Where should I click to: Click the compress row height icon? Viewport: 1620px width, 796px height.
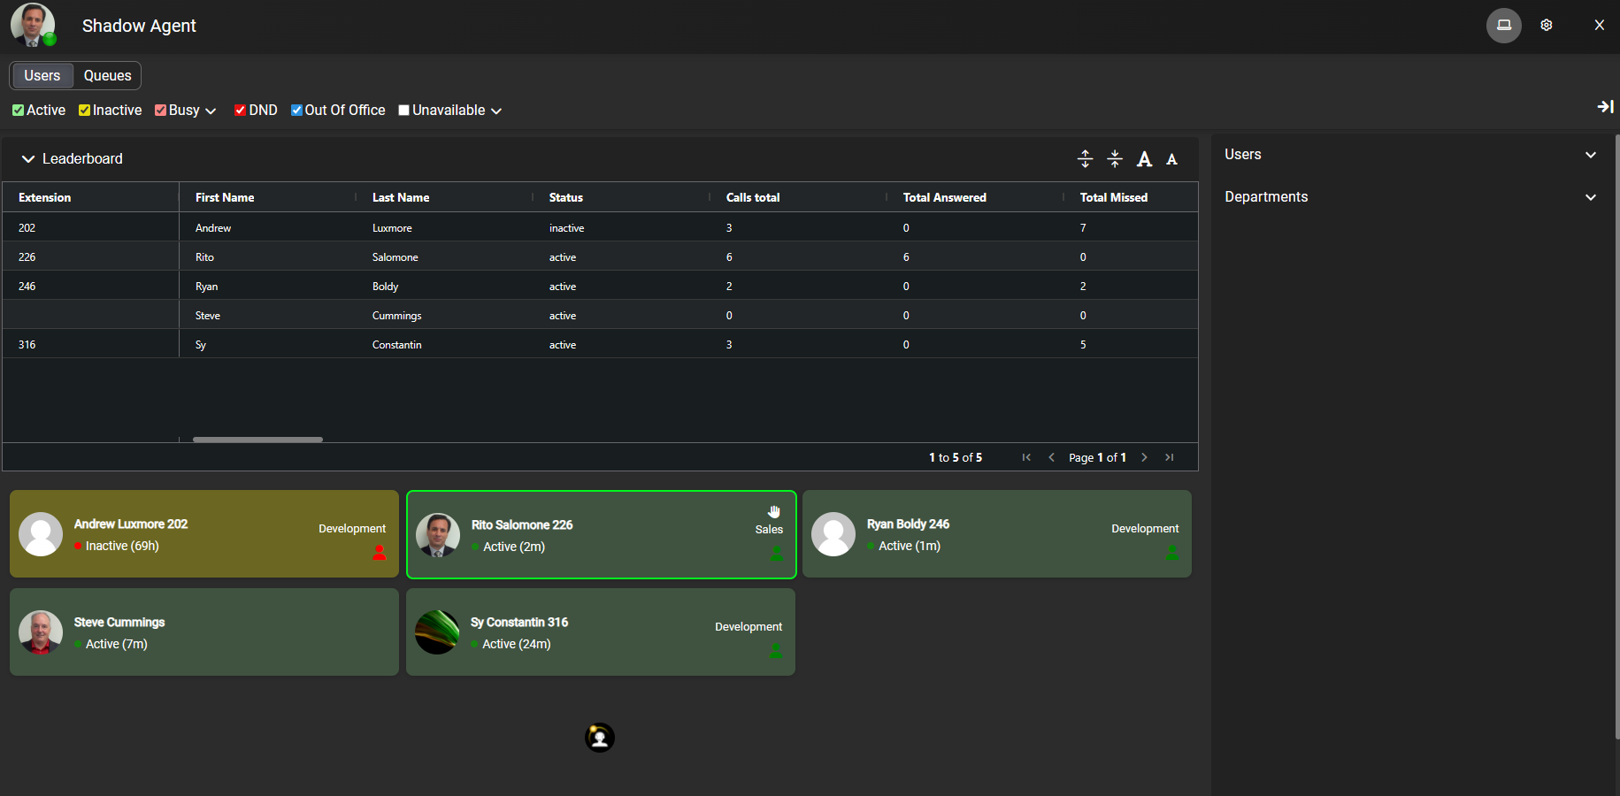(x=1115, y=159)
